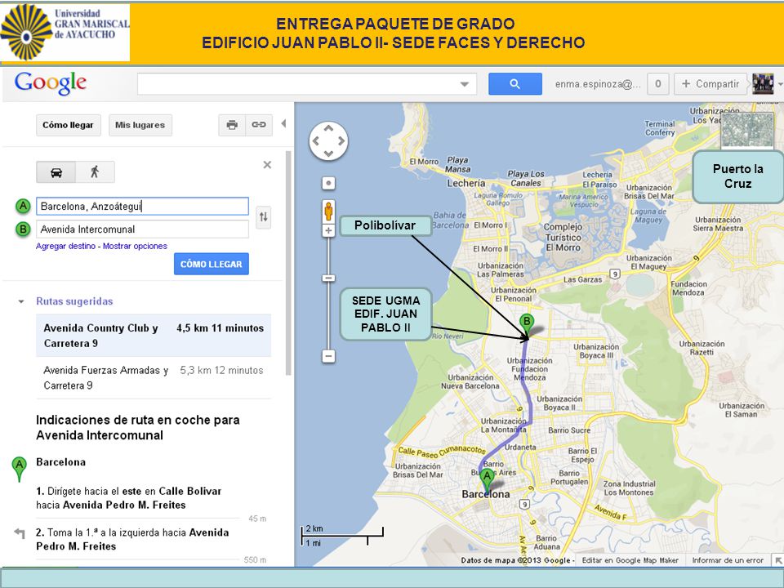Image resolution: width=784 pixels, height=588 pixels.
Task: Click the + Compartir button
Action: [710, 84]
